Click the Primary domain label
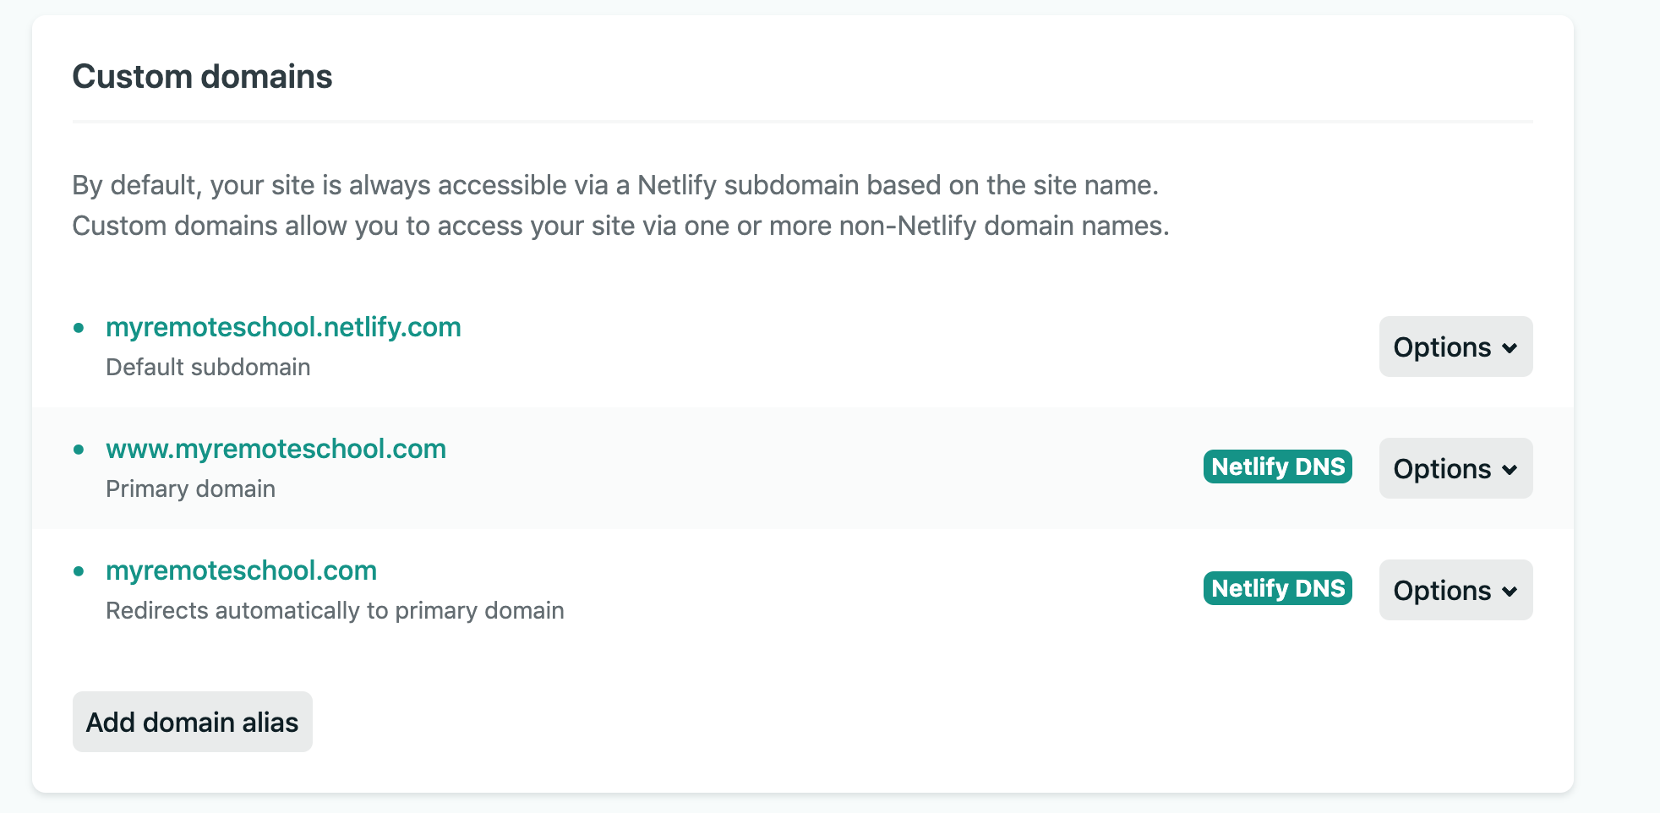Screen dimensions: 1660x813 tap(190, 489)
